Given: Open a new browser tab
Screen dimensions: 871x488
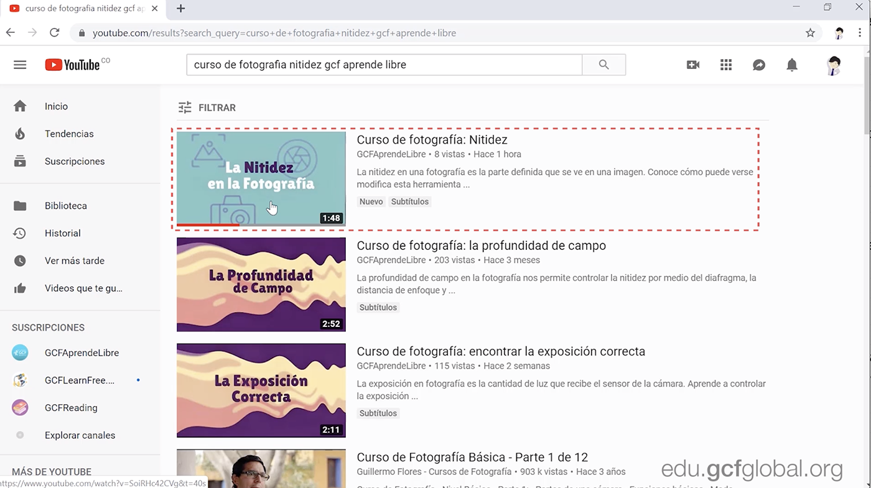Looking at the screenshot, I should coord(180,9).
